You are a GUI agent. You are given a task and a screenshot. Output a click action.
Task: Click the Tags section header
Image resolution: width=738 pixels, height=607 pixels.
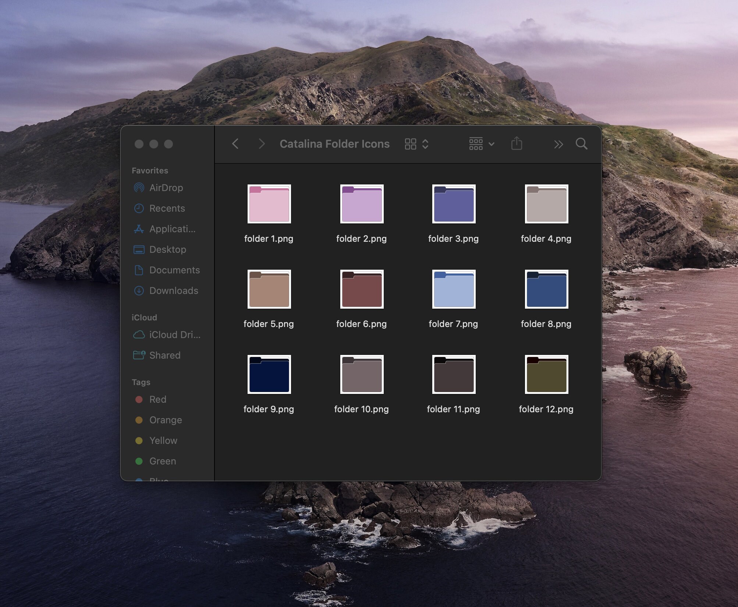(141, 382)
